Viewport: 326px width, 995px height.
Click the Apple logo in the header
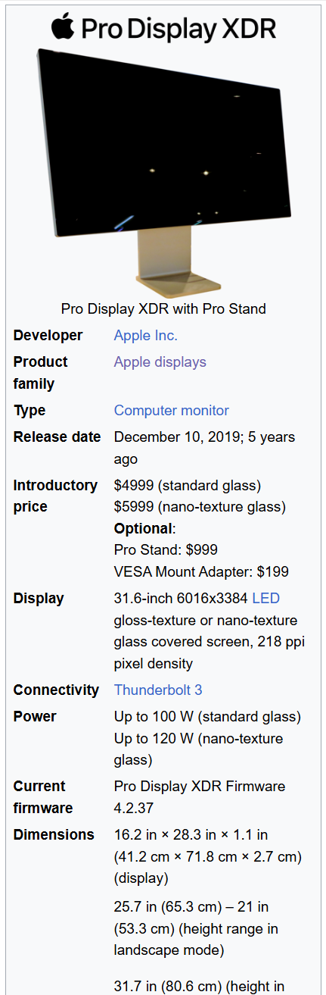click(63, 27)
